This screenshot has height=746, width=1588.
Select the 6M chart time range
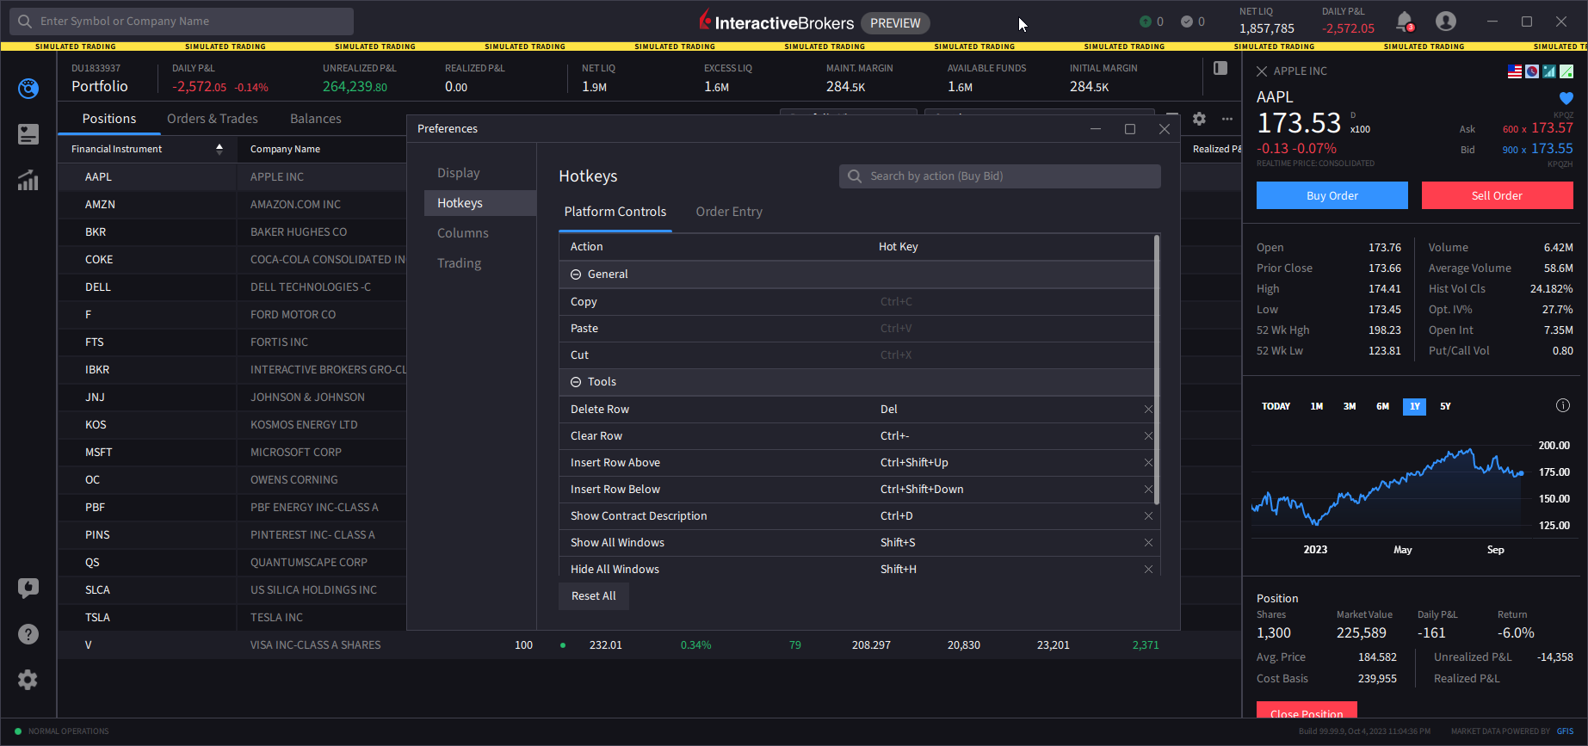point(1382,406)
